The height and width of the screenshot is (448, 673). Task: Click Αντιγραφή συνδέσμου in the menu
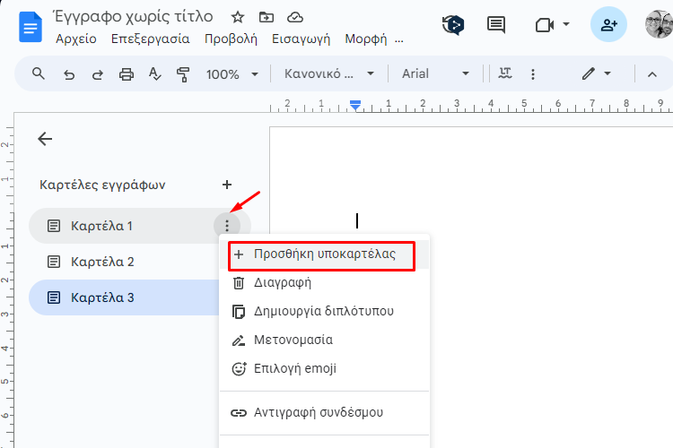pos(318,413)
